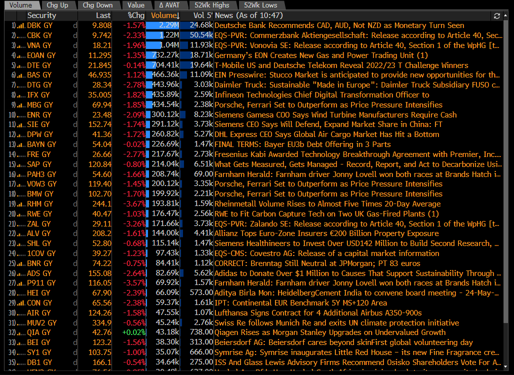Open the chart icon beside EOAN GY
Image resolution: width=514 pixels, height=375 pixels.
point(21,55)
